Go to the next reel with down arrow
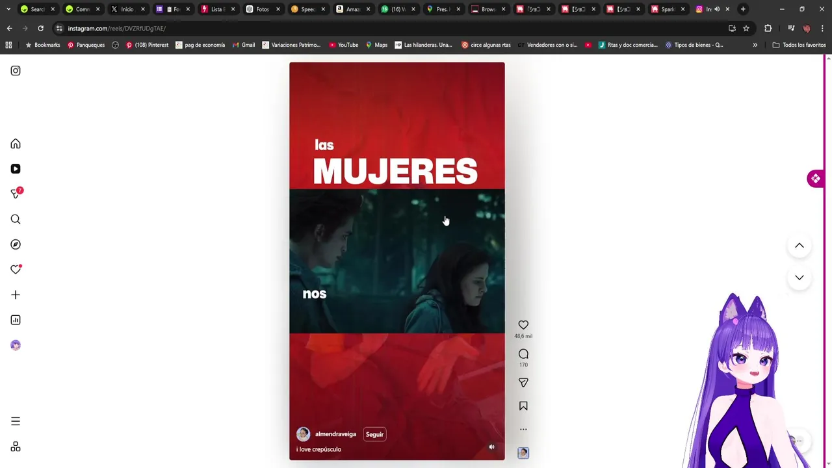832x468 pixels. point(799,278)
